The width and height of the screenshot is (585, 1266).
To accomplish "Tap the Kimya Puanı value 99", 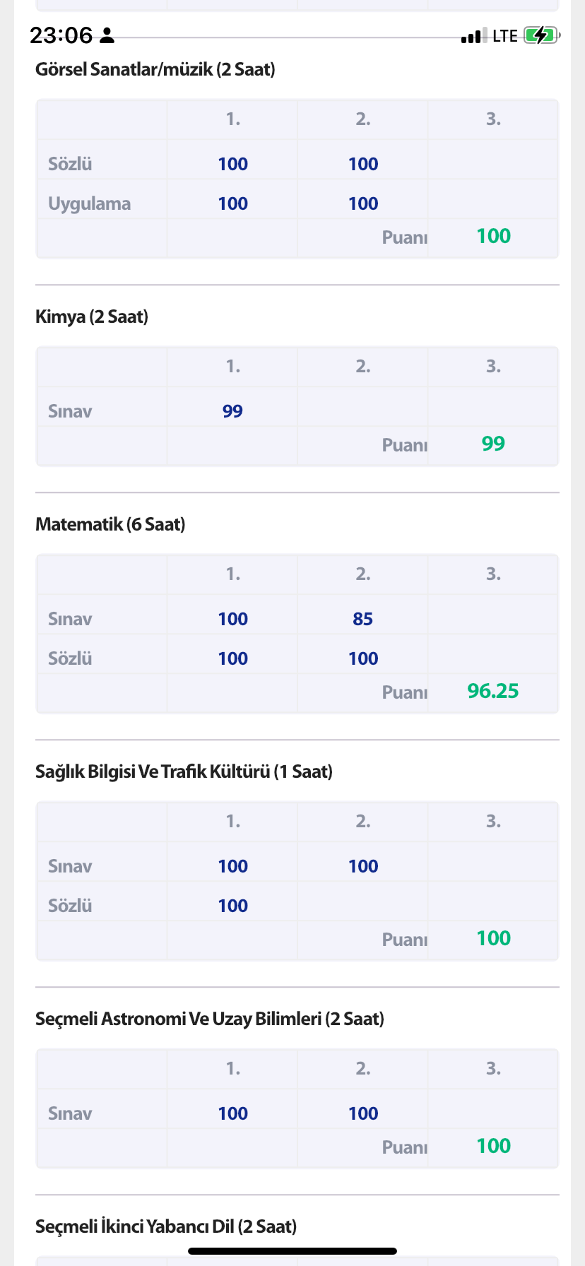I will 493,444.
